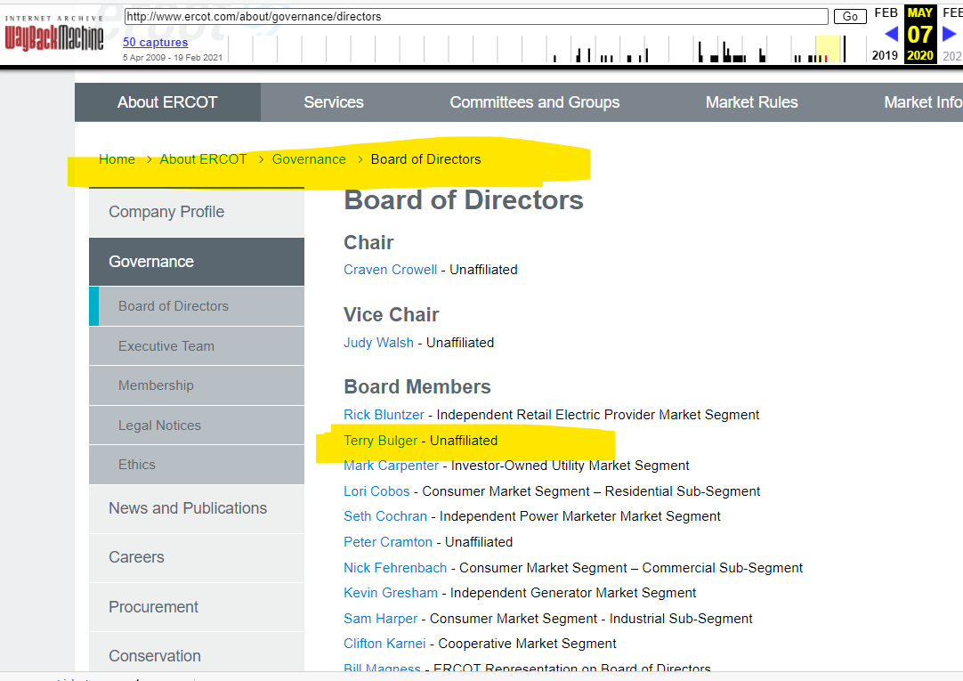Go to next capture with right arrow
Image resolution: width=963 pixels, height=681 pixels.
pos(949,35)
